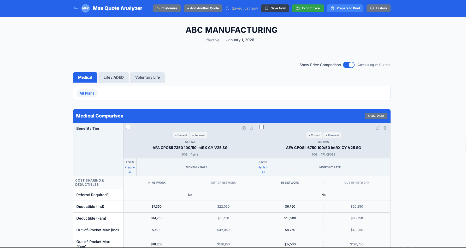Click + Renewal on the AETNA 7350 plan
The image size is (466, 248).
click(x=199, y=135)
